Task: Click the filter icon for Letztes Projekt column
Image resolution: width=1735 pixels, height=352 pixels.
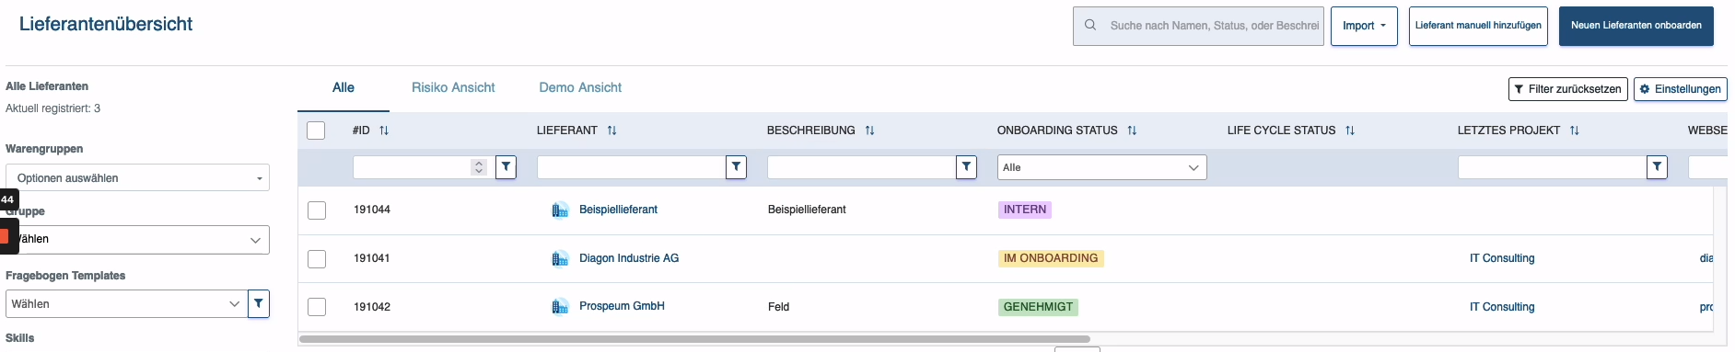Action: point(1657,167)
